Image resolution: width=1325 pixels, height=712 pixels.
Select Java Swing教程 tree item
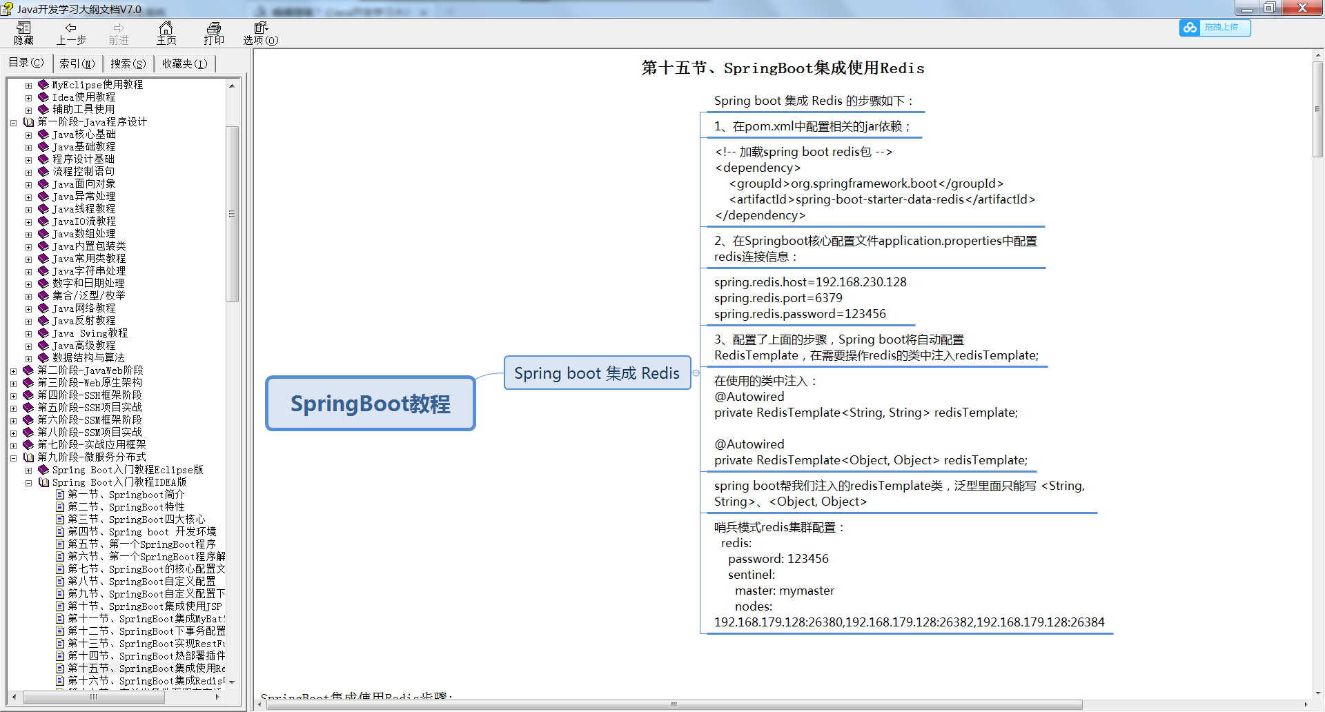pyautogui.click(x=90, y=333)
